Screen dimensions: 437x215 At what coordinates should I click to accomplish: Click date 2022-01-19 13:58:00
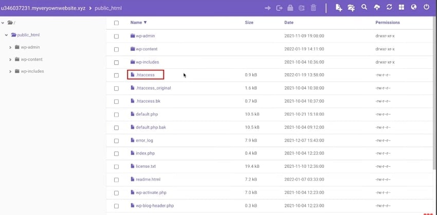tap(304, 75)
